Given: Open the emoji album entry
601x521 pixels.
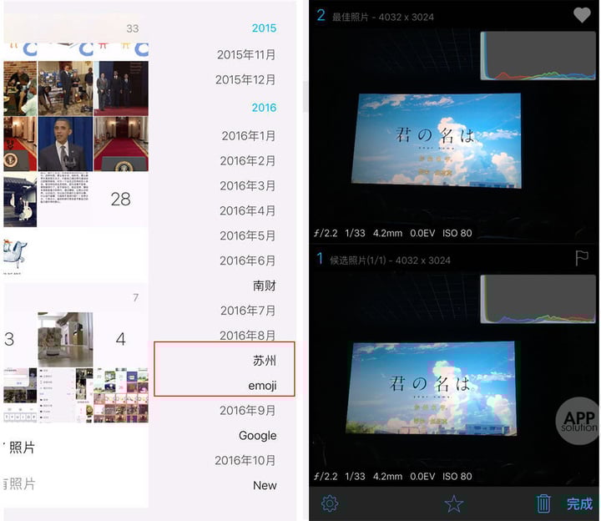Looking at the screenshot, I should coord(262,386).
